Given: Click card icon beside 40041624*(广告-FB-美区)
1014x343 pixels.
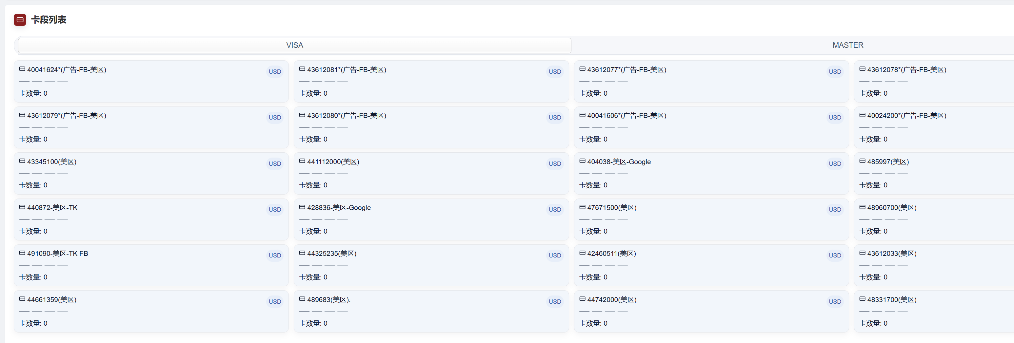Looking at the screenshot, I should (22, 69).
